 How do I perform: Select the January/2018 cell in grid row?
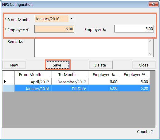(33, 88)
